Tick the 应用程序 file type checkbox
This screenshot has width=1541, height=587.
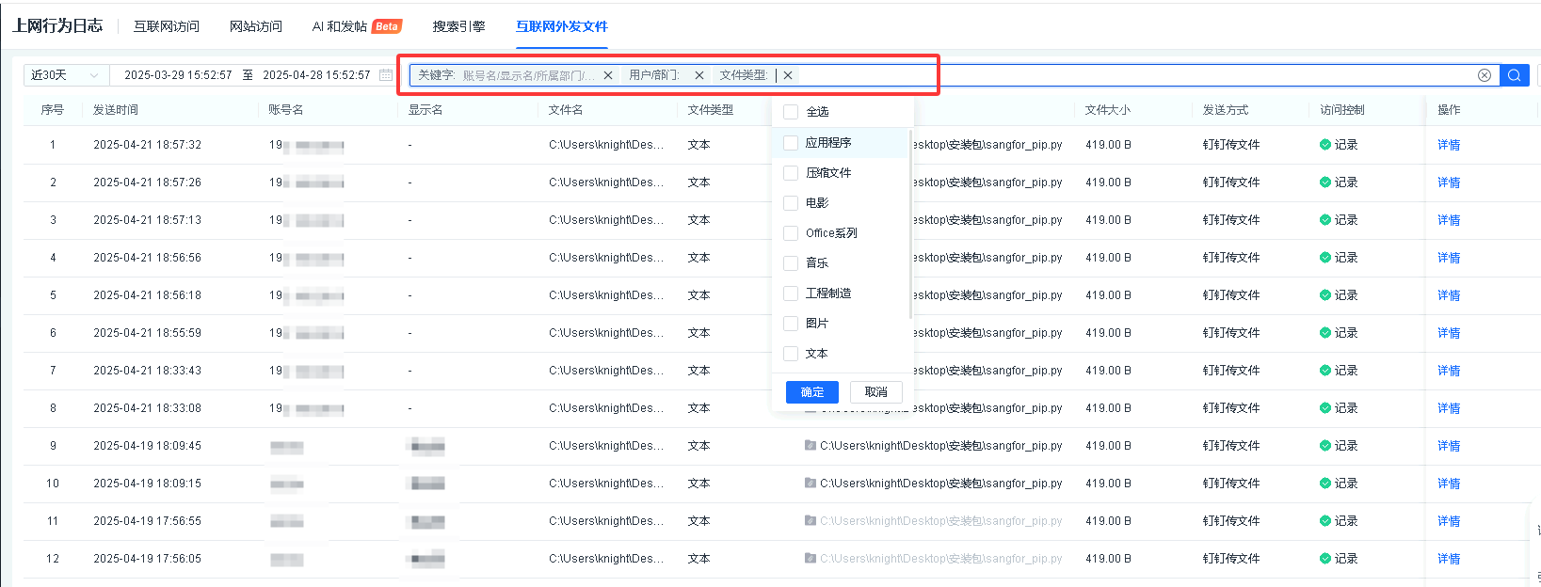point(791,143)
